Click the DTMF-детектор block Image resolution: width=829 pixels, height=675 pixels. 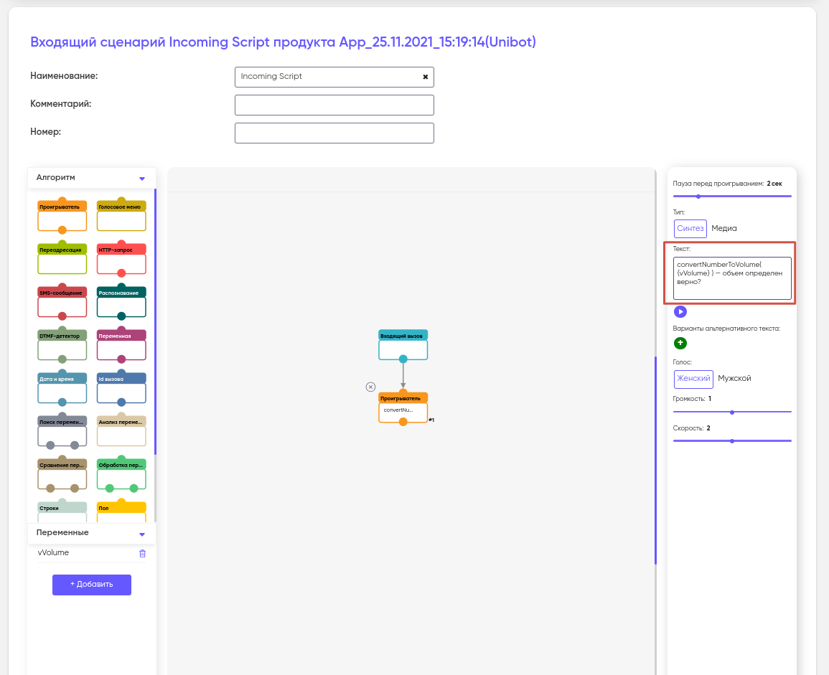click(x=62, y=345)
